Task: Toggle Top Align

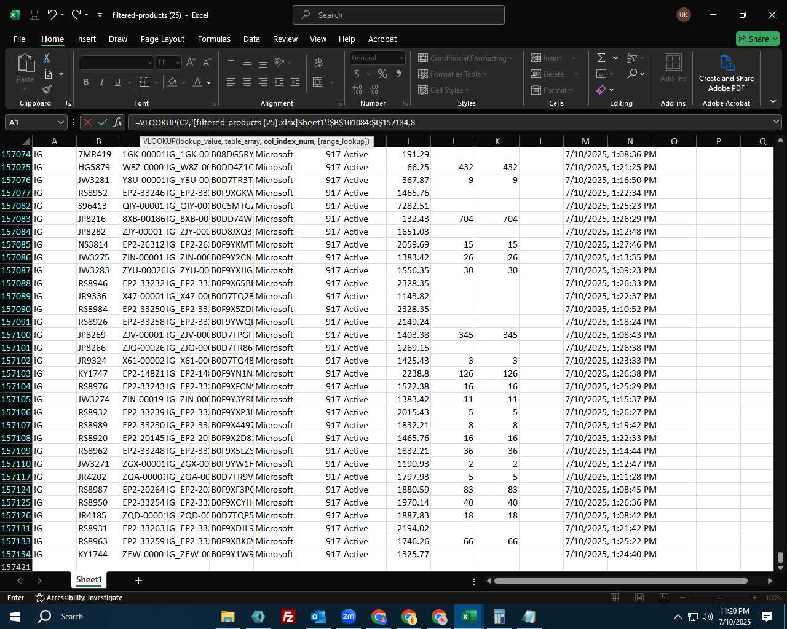Action: 231,62
